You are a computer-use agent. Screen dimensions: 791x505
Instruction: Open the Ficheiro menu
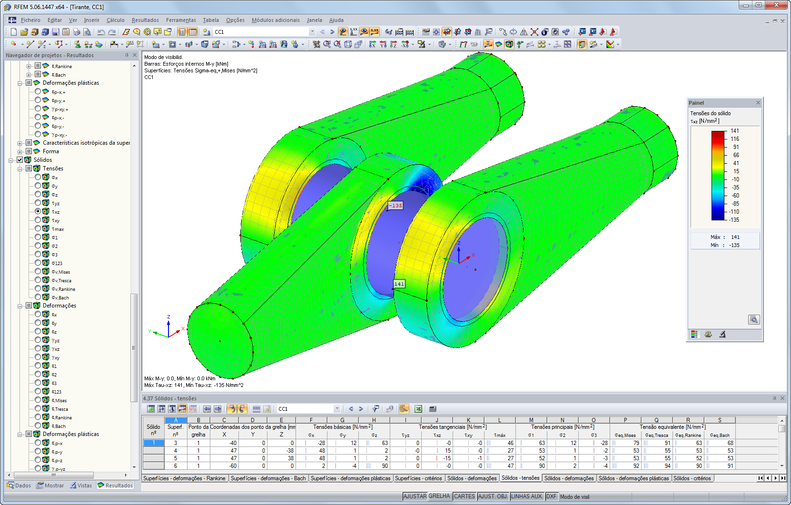(30, 20)
